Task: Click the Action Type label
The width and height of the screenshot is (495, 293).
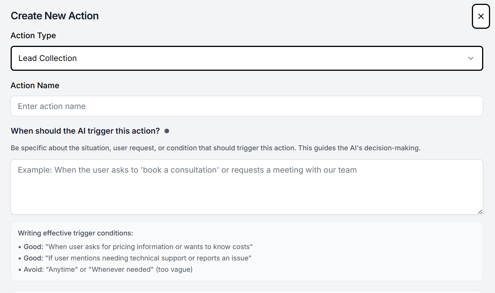Action: (x=33, y=35)
